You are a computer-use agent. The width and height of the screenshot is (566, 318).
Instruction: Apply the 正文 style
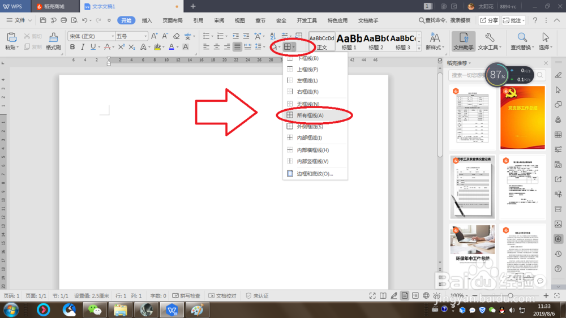pyautogui.click(x=322, y=41)
